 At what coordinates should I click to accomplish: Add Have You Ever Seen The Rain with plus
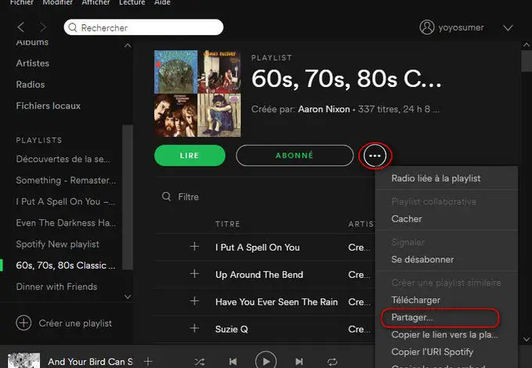click(x=194, y=301)
